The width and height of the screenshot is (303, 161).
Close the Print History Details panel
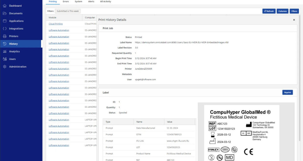click(x=294, y=20)
